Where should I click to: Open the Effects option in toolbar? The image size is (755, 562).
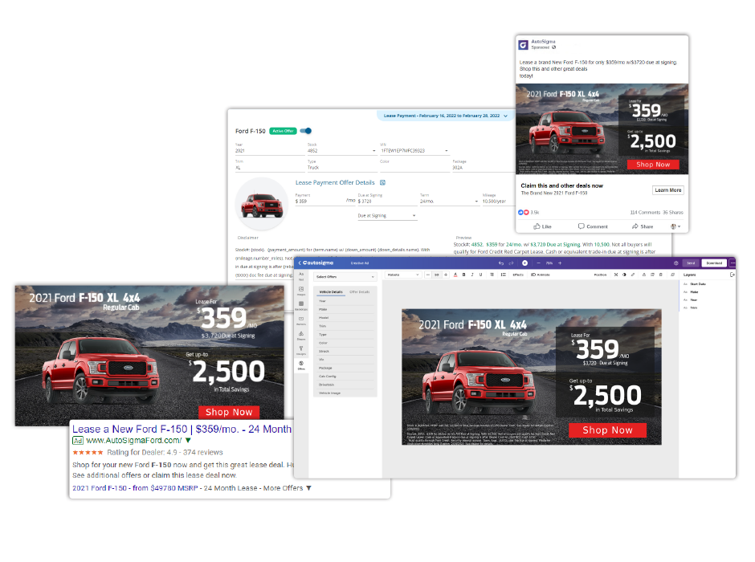pyautogui.click(x=518, y=275)
